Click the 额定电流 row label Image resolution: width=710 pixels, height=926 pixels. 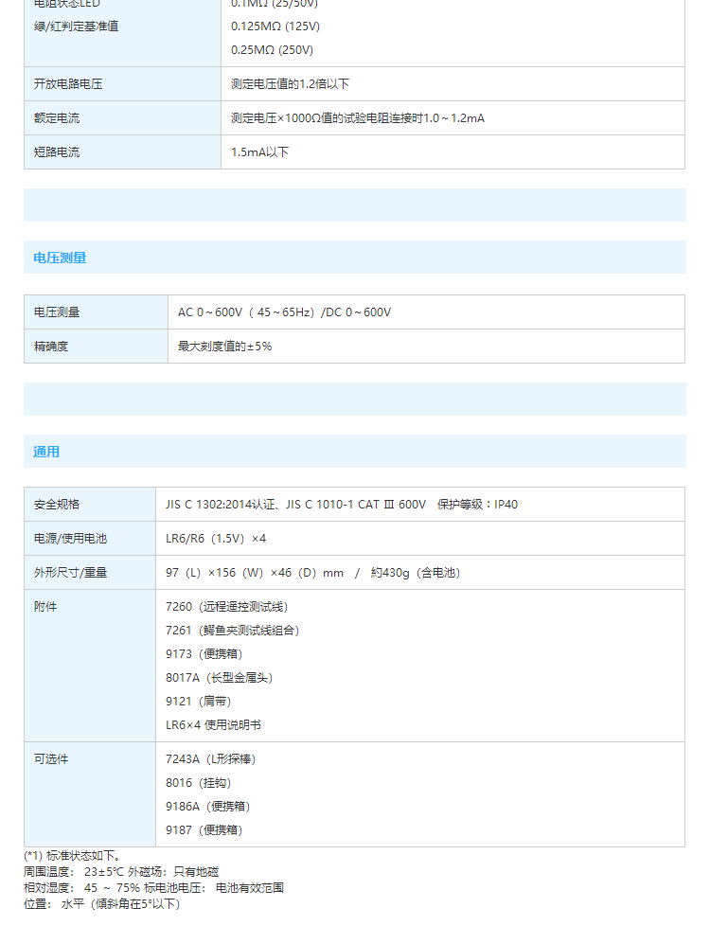pos(57,118)
